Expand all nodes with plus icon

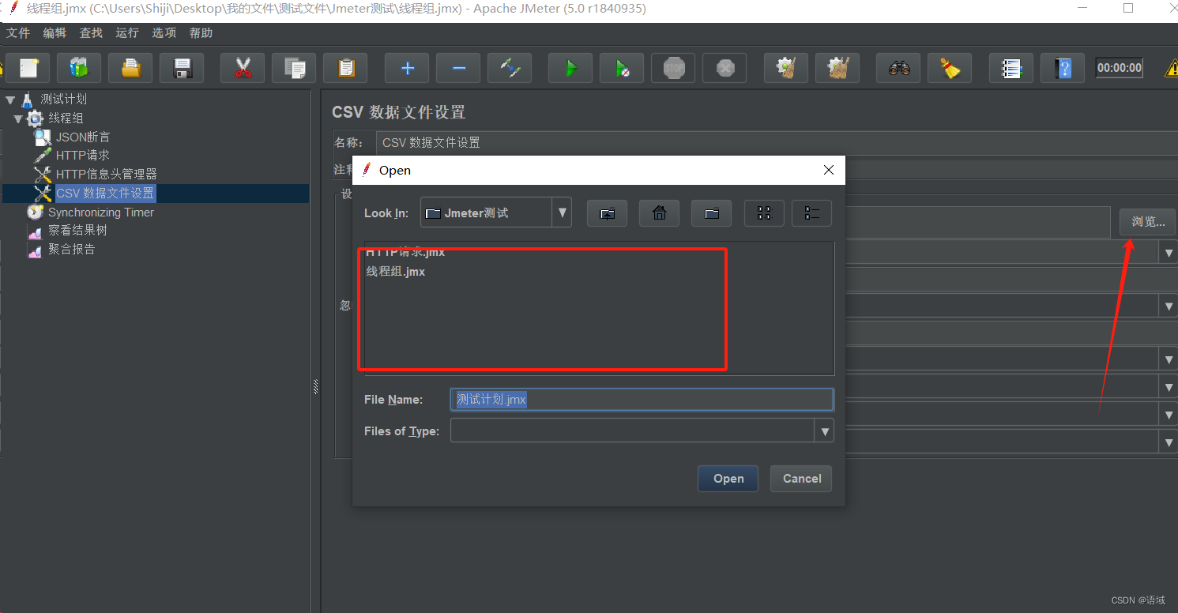pos(407,68)
